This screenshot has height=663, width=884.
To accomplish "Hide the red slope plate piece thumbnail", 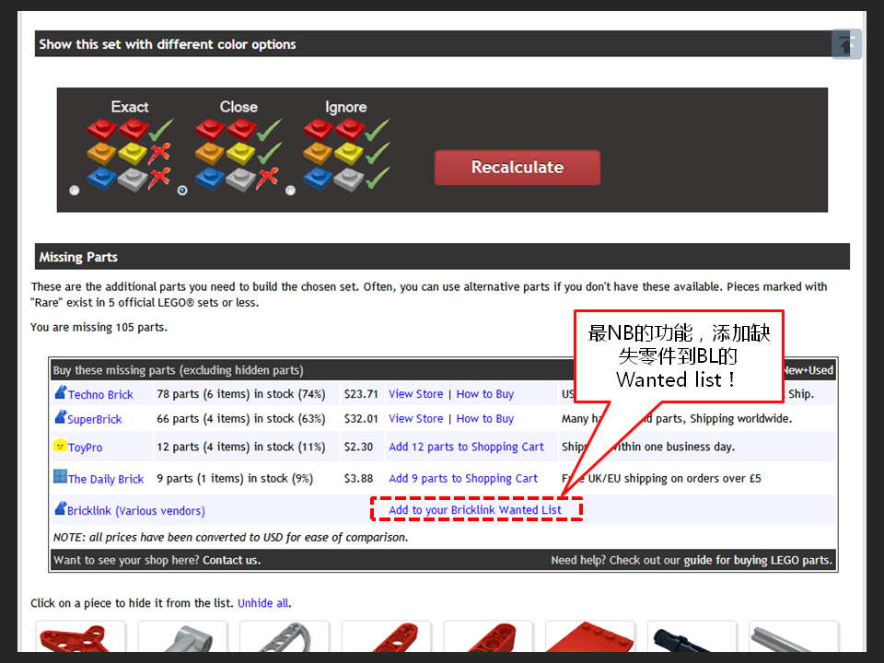I will (590, 637).
